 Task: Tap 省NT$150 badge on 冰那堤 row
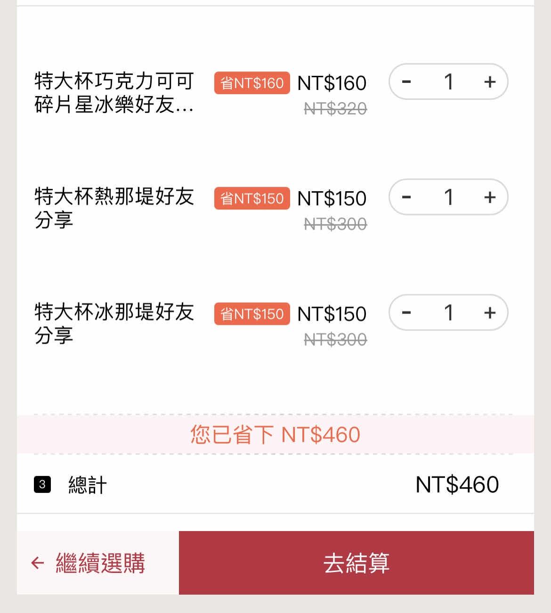pos(252,314)
